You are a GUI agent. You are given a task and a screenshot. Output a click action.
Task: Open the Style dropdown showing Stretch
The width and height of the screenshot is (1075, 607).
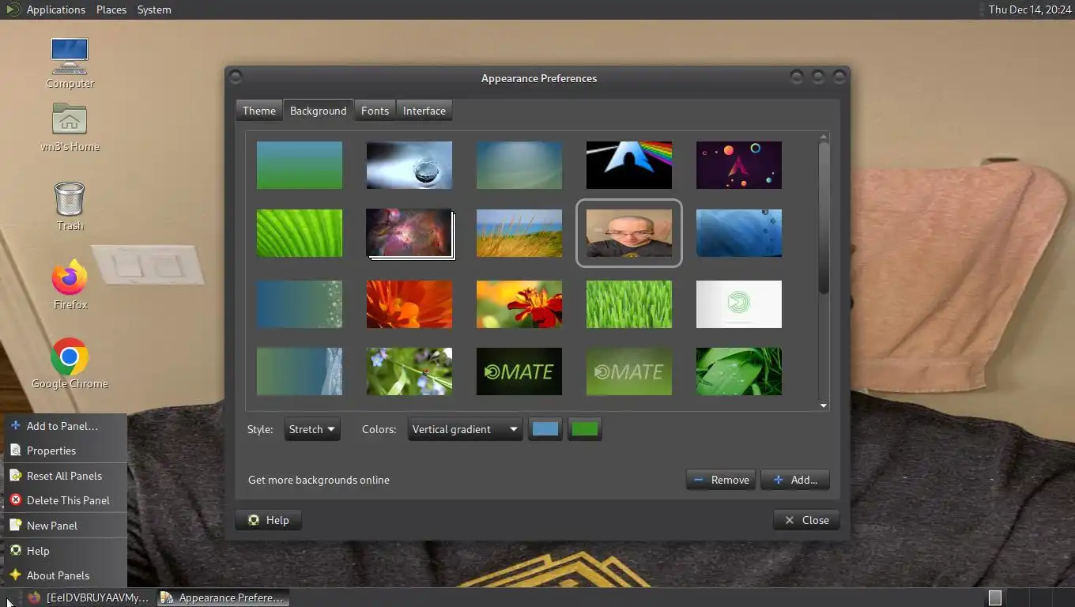click(312, 429)
